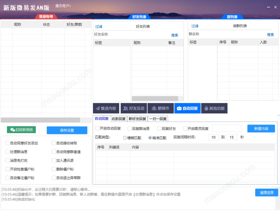This screenshot has height=211, width=280.
Task: Tick 回复好友 checkbox
Action: point(159,128)
